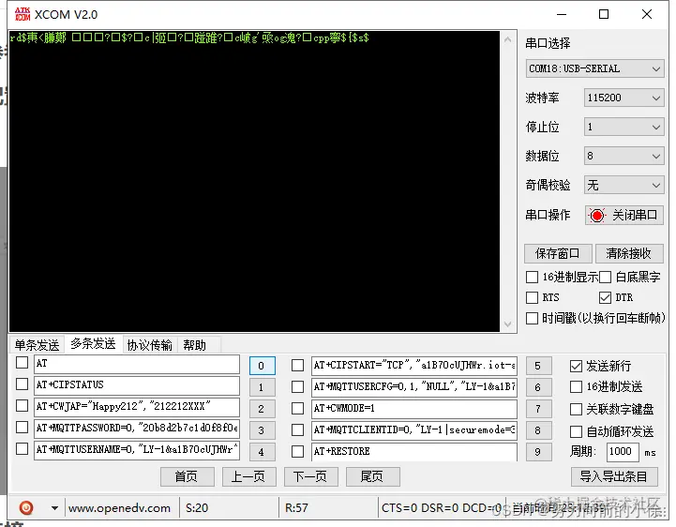This screenshot has height=527, width=676.
Task: Check the box beside AT+RESTORE
Action: pyautogui.click(x=297, y=452)
